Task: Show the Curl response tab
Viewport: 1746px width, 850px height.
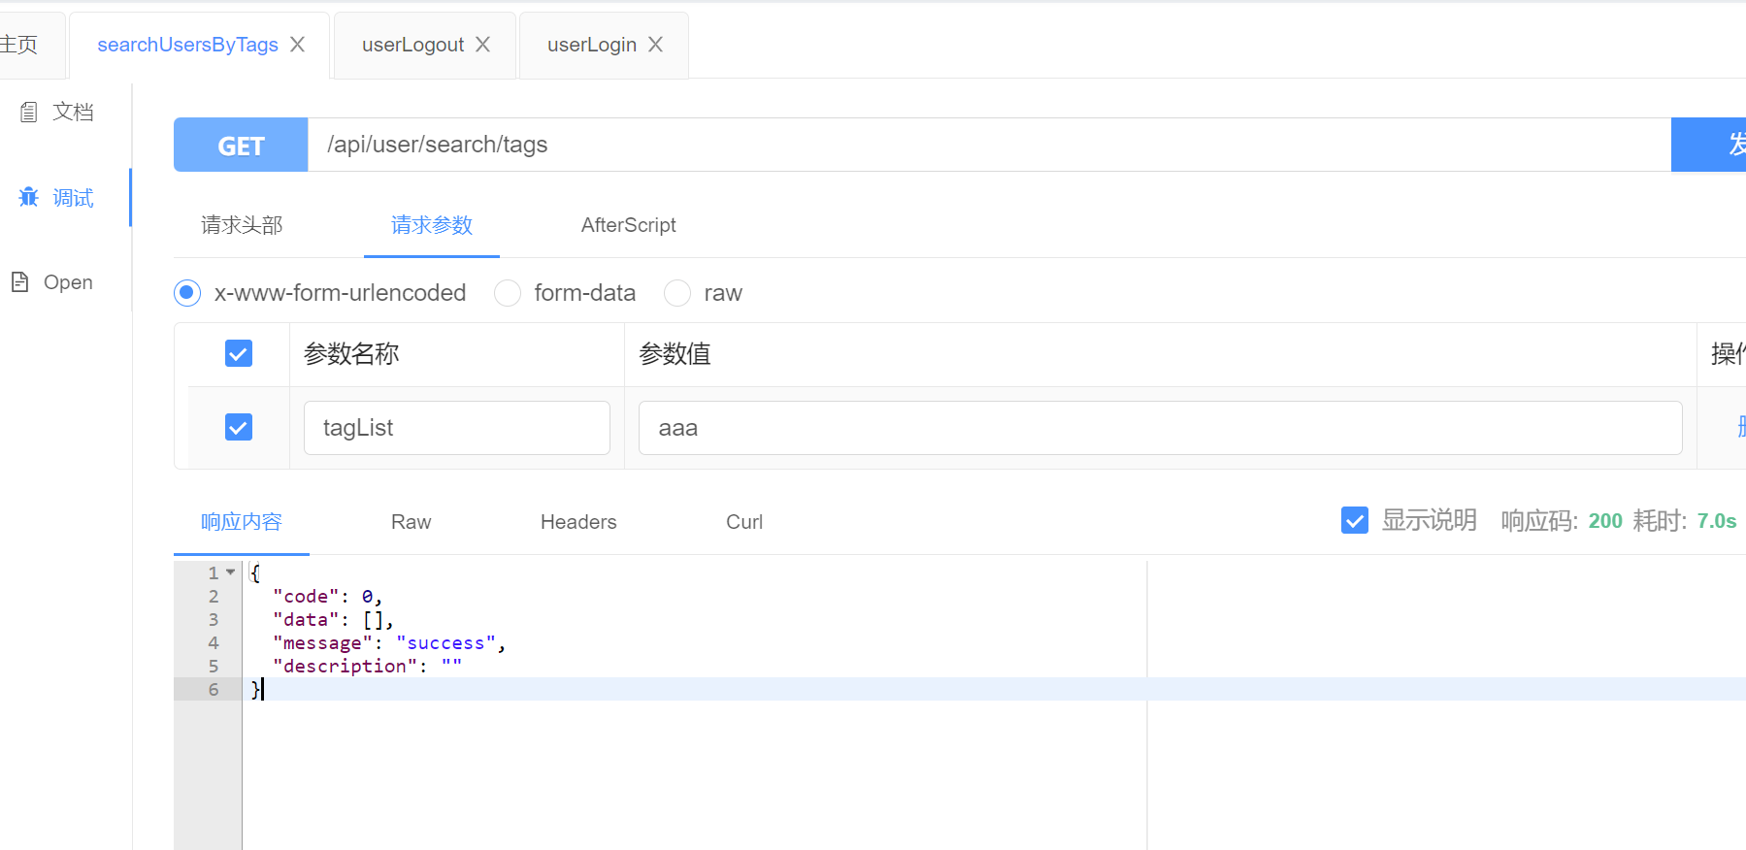Action: (x=744, y=522)
